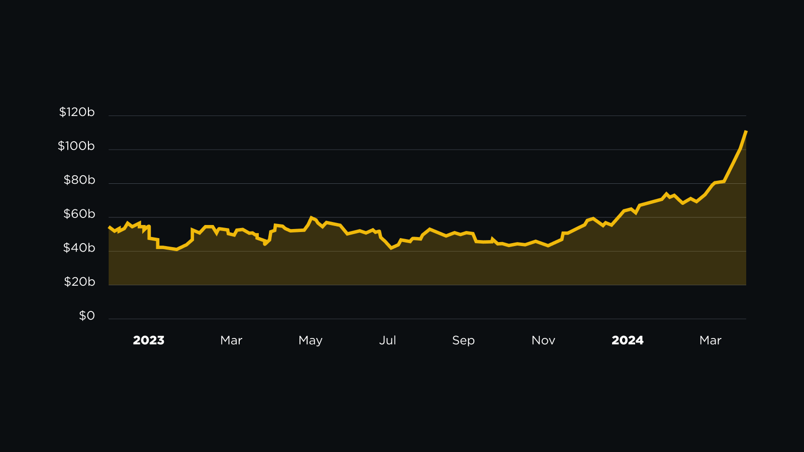Click the $120b y-axis label
Screen dimensions: 804x452
click(76, 112)
